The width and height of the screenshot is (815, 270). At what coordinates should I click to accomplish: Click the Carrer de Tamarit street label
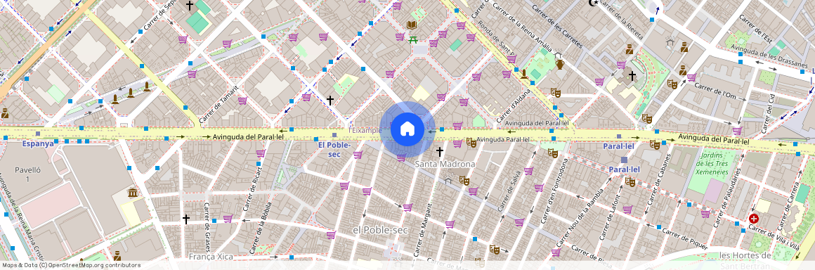point(219,104)
